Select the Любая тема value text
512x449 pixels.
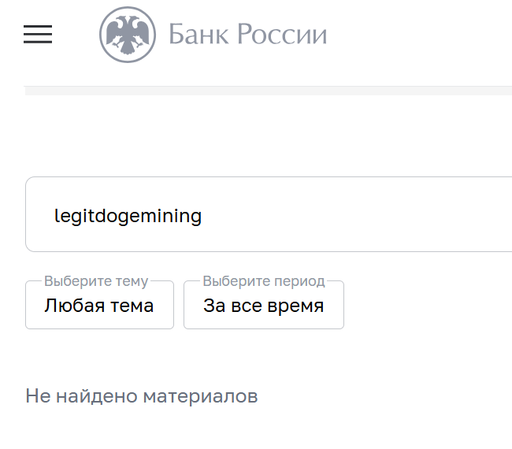pos(98,306)
